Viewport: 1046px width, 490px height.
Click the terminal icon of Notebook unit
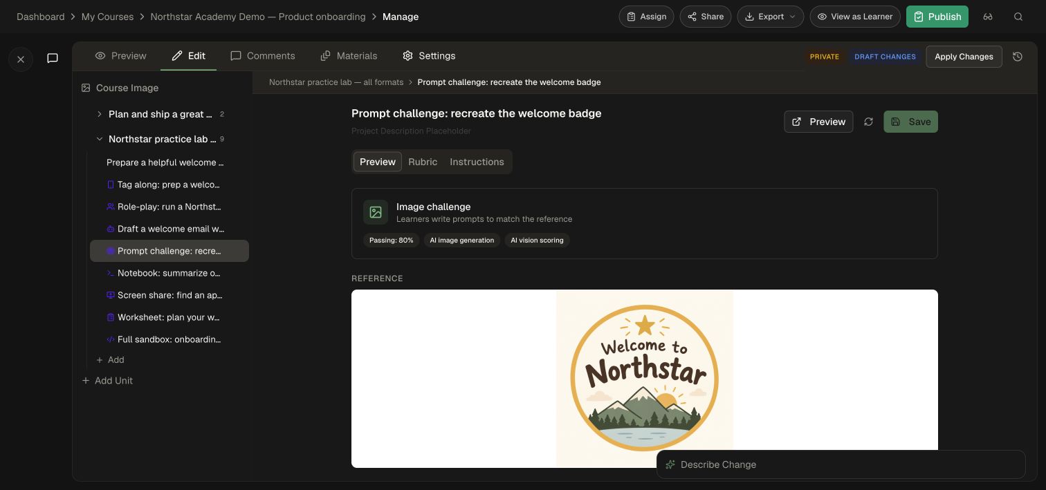coord(111,273)
